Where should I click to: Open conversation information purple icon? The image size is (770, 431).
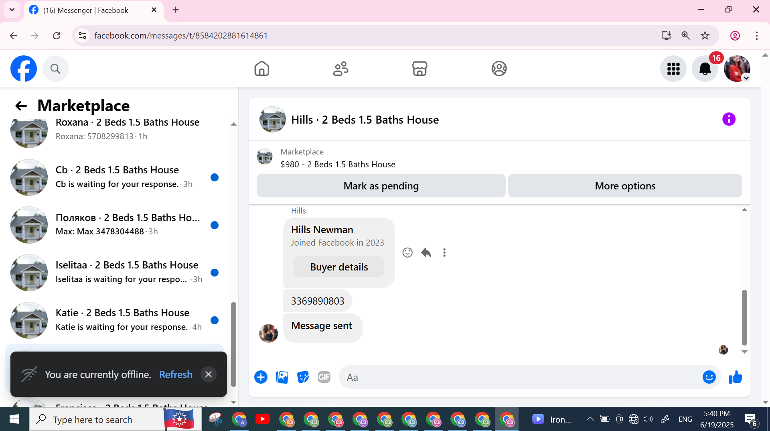point(729,119)
